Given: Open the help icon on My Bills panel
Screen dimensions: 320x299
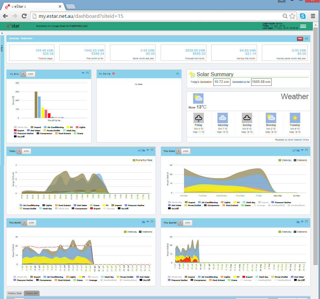Looking at the screenshot, I should point(87,74).
